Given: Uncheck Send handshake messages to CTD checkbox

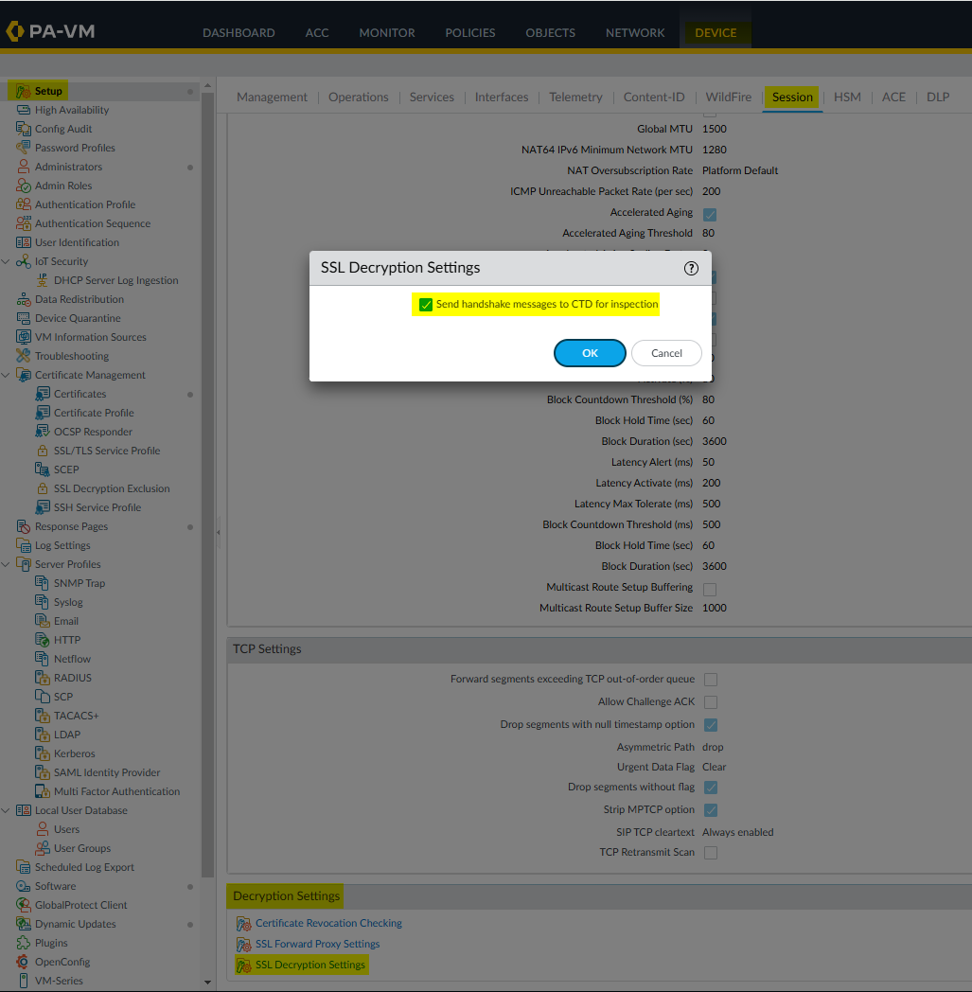Looking at the screenshot, I should (426, 305).
